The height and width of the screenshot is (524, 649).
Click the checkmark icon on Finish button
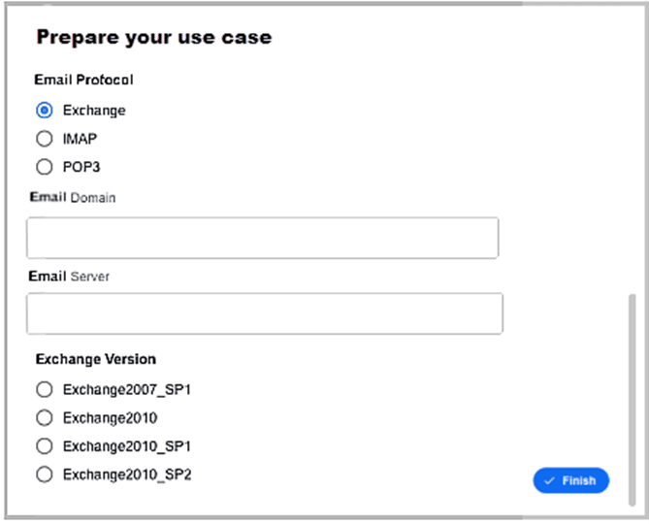(549, 481)
